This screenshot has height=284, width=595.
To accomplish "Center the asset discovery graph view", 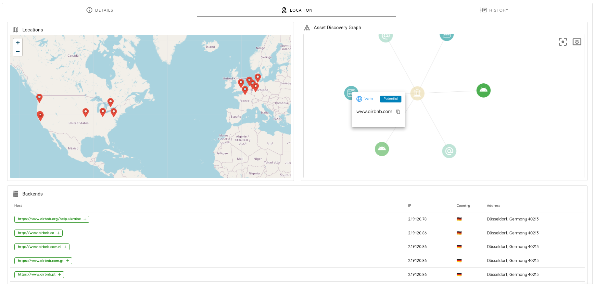I will pyautogui.click(x=563, y=42).
